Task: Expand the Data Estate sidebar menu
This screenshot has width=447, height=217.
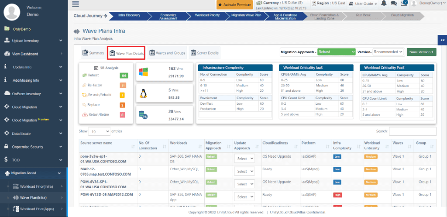Action: pos(34,134)
